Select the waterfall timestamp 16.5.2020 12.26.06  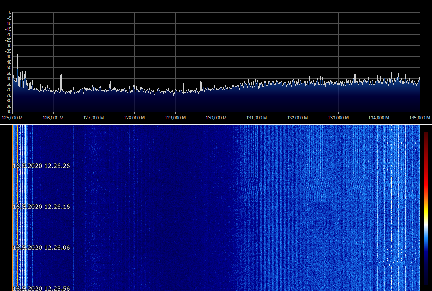[x=42, y=248]
